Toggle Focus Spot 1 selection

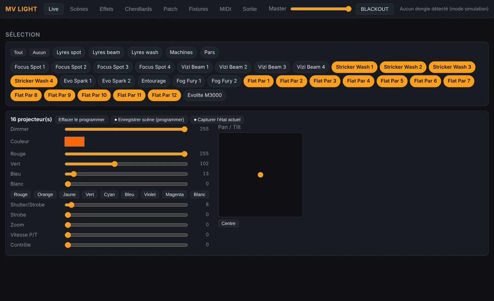(x=30, y=67)
